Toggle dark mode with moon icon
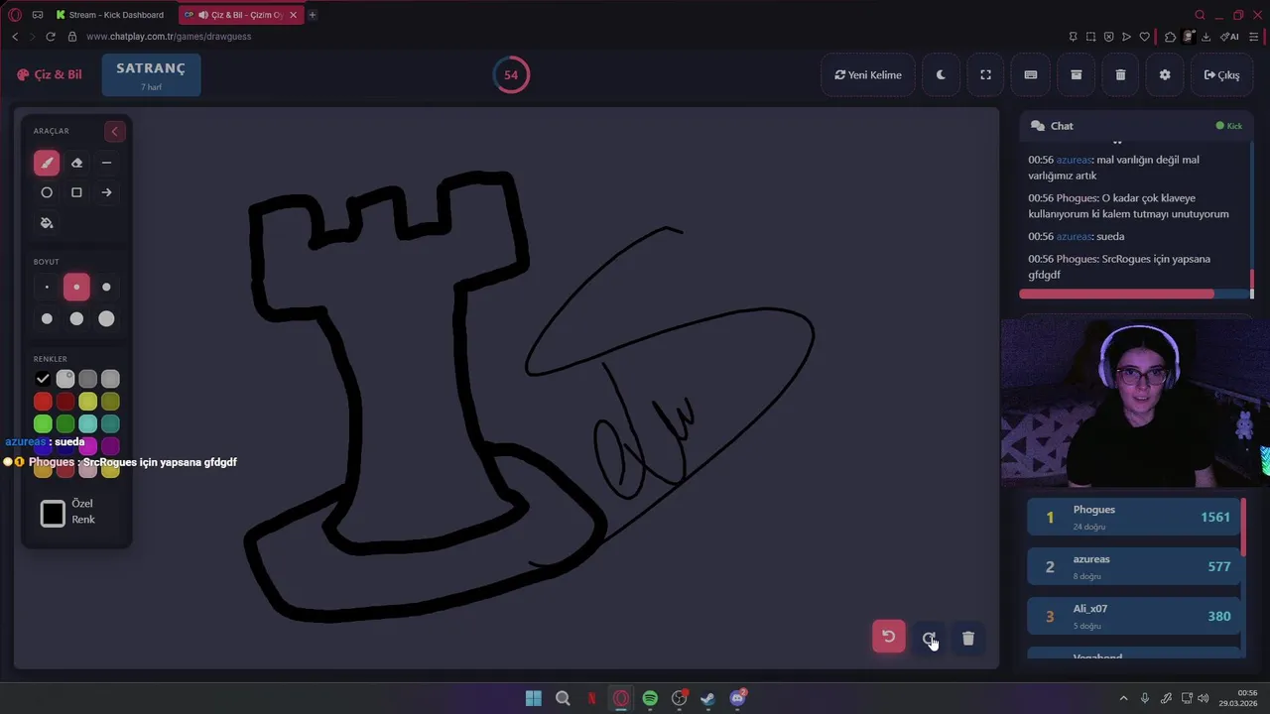 [x=941, y=74]
